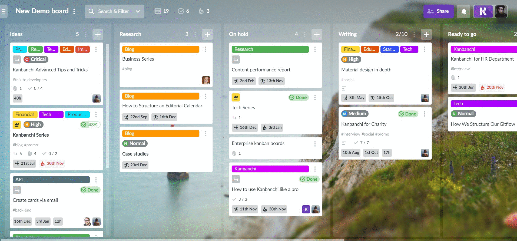Open On hold list options menu
Viewport: 517px width, 241px height.
305,34
